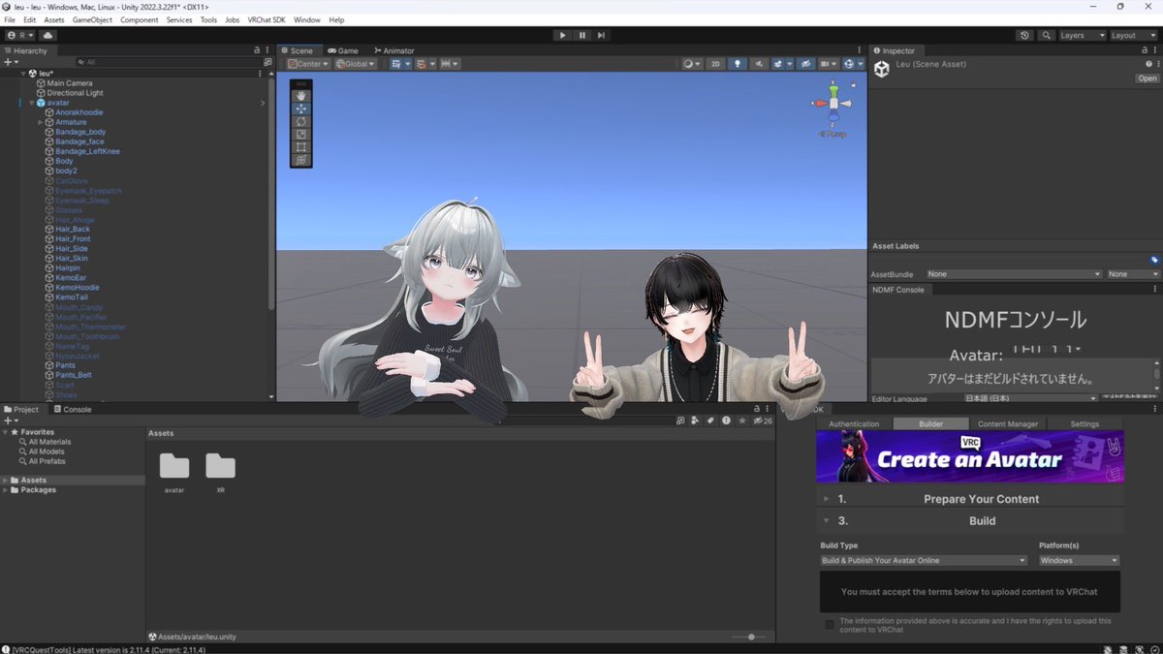
Task: Open the AssetBundle None dropdown
Action: 1015,274
